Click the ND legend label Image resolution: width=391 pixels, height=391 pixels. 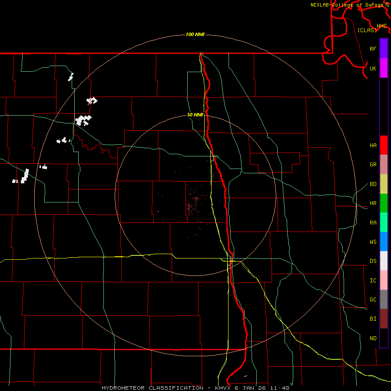pos(373,338)
